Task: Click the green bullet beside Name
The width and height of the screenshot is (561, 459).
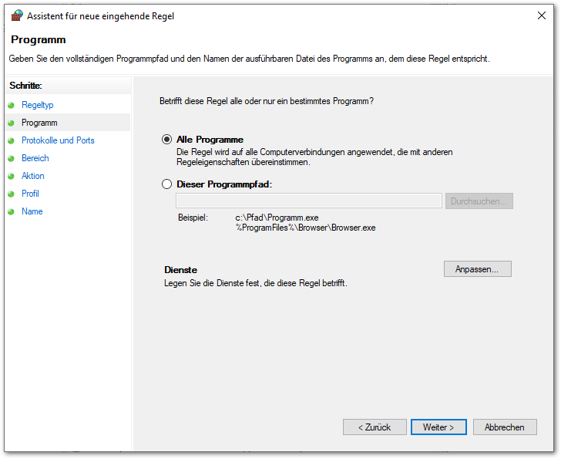Action: click(x=11, y=211)
